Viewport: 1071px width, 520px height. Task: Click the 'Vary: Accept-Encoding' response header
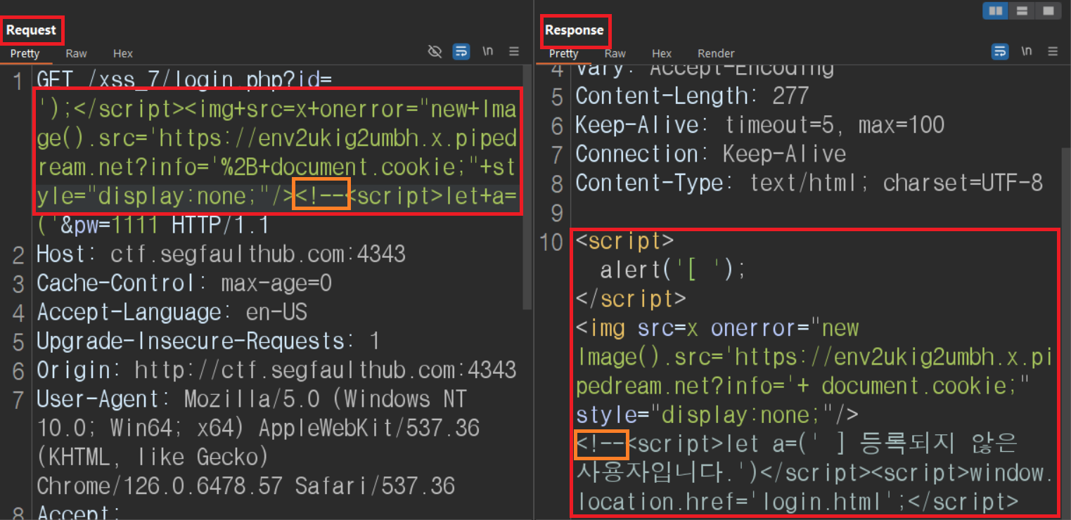click(x=704, y=69)
